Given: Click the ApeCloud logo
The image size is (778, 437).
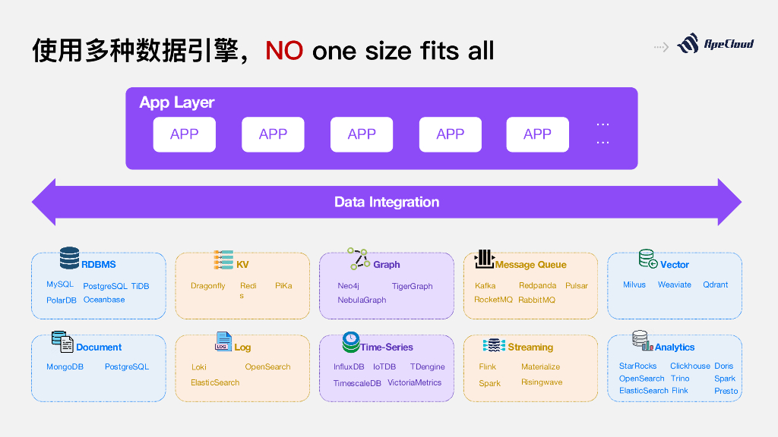Looking at the screenshot, I should pos(716,43).
